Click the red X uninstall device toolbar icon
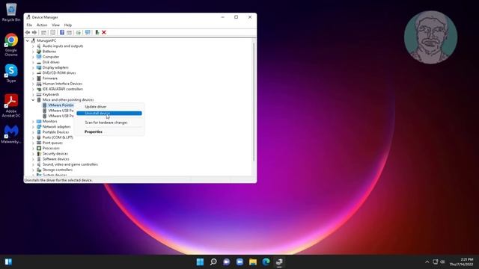The height and width of the screenshot is (269, 479). tap(104, 32)
